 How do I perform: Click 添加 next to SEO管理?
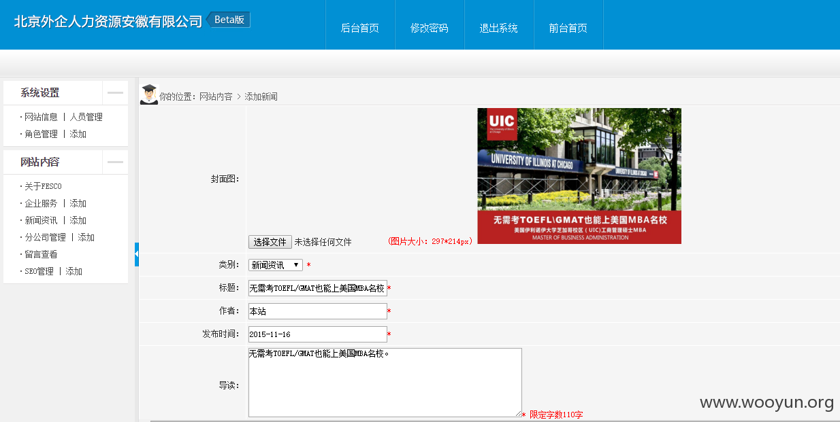[x=74, y=271]
